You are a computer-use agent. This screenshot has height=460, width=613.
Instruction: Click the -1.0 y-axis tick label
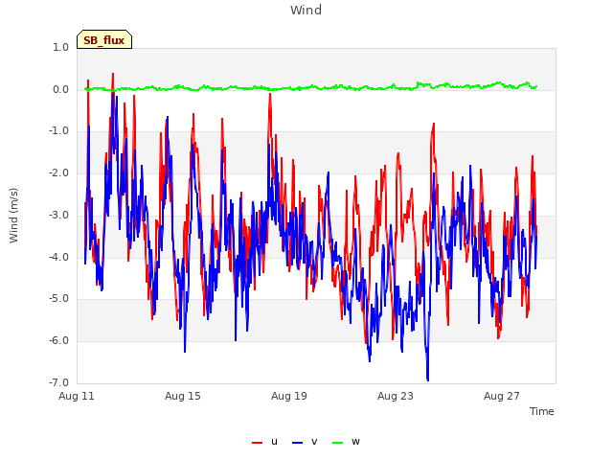[59, 131]
